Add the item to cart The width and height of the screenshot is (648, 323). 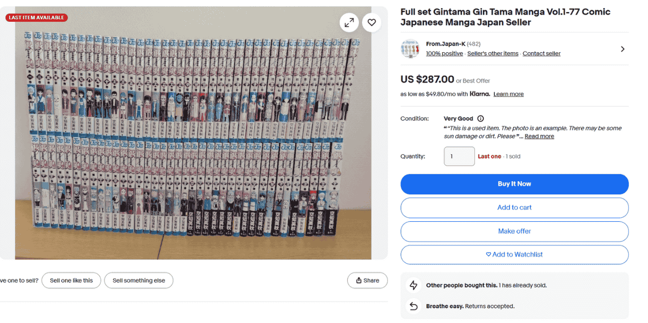tap(514, 208)
